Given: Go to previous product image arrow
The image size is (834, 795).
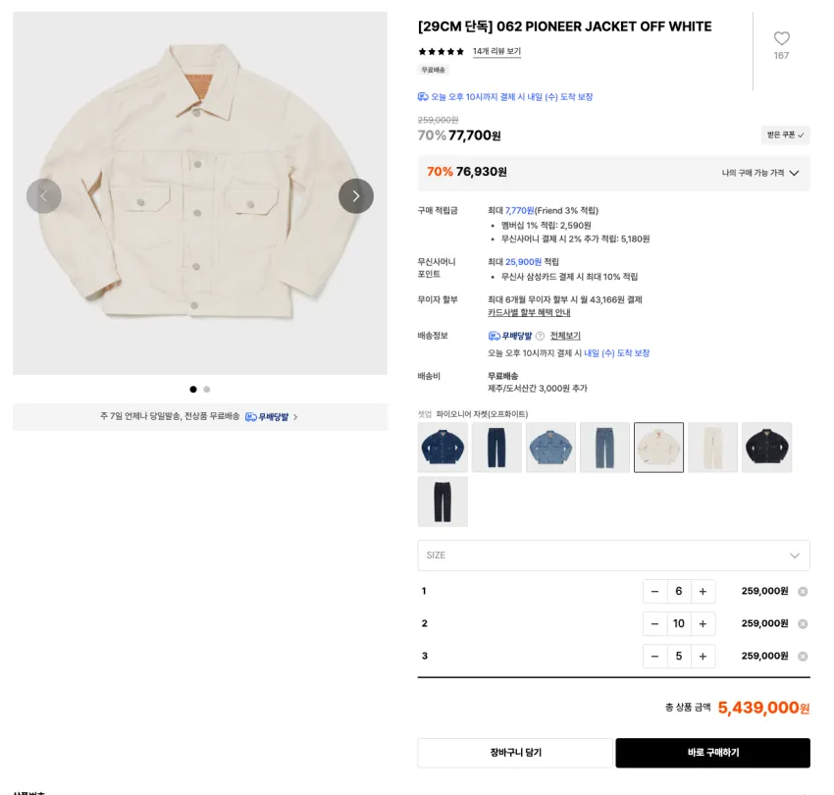Looking at the screenshot, I should pyautogui.click(x=43, y=196).
